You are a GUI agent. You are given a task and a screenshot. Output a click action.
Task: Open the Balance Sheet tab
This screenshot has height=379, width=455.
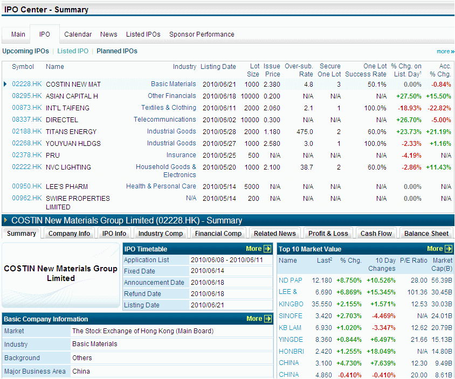click(426, 234)
